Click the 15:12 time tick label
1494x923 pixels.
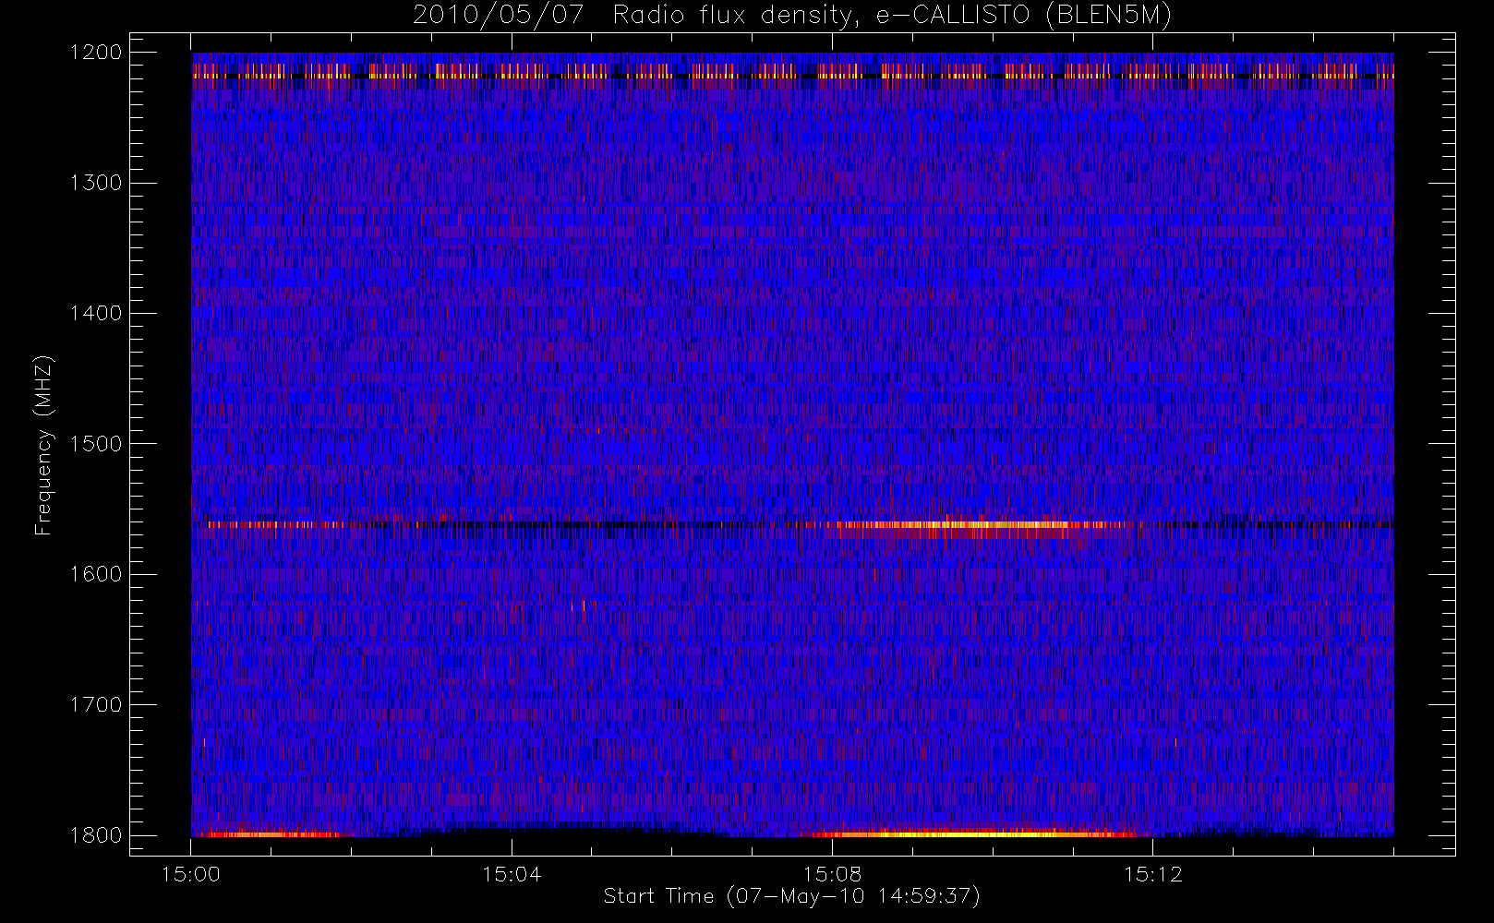click(x=1152, y=874)
